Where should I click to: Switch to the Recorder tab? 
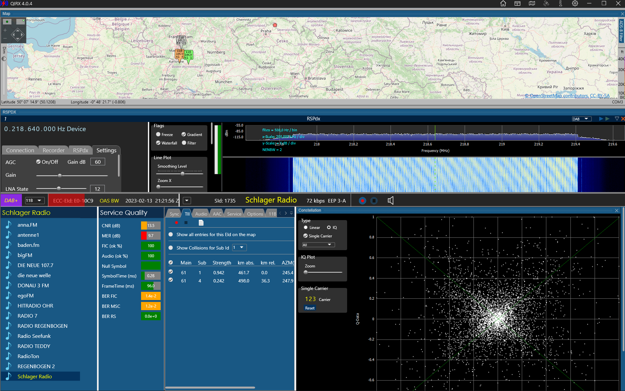tap(54, 150)
